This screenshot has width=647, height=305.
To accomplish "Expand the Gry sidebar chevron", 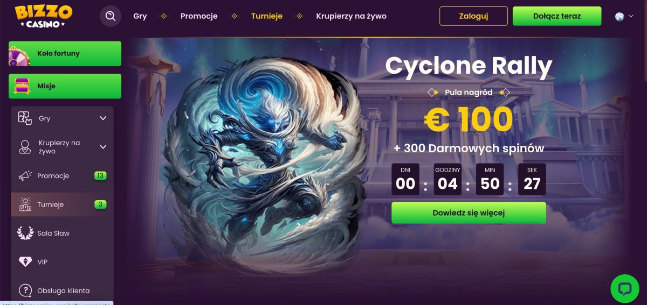I will 103,118.
